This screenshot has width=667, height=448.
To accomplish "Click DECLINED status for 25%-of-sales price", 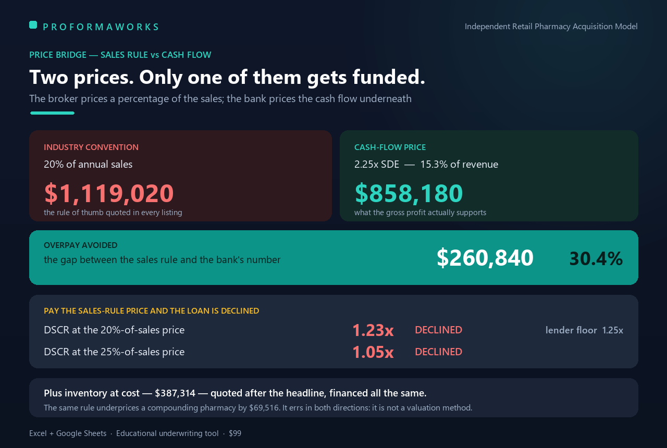I will coord(439,352).
